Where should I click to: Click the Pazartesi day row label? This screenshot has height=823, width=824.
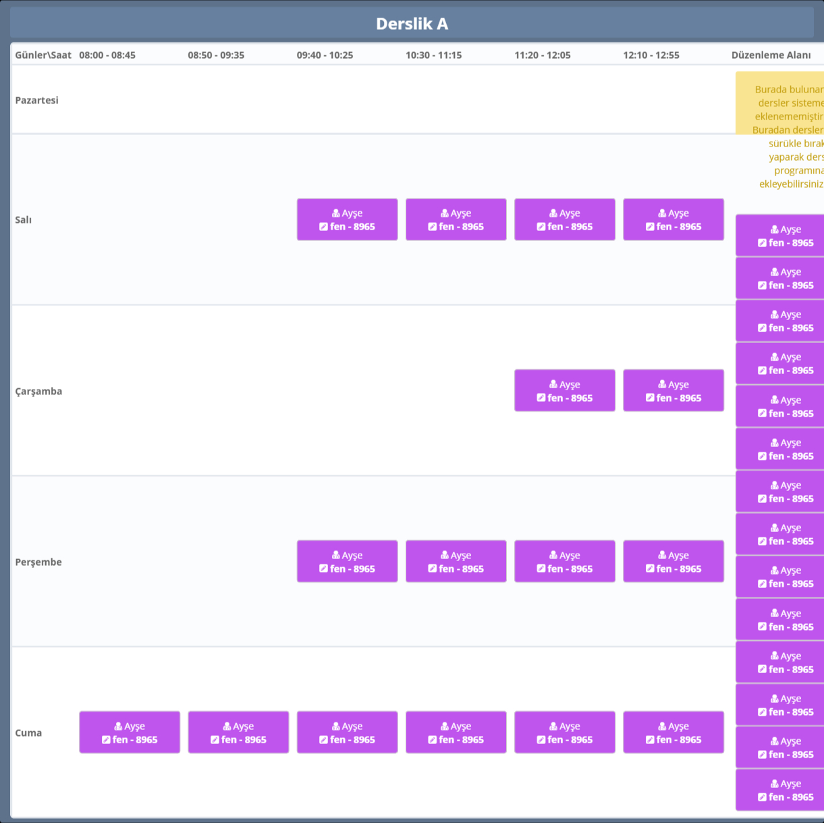[37, 100]
